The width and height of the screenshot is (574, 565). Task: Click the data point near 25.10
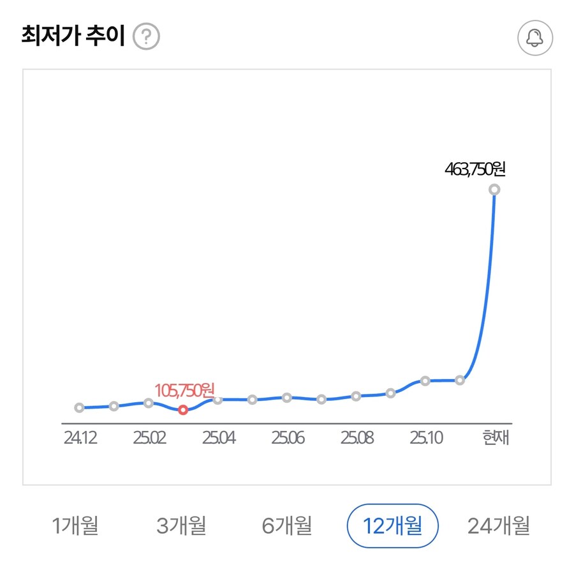tap(424, 380)
